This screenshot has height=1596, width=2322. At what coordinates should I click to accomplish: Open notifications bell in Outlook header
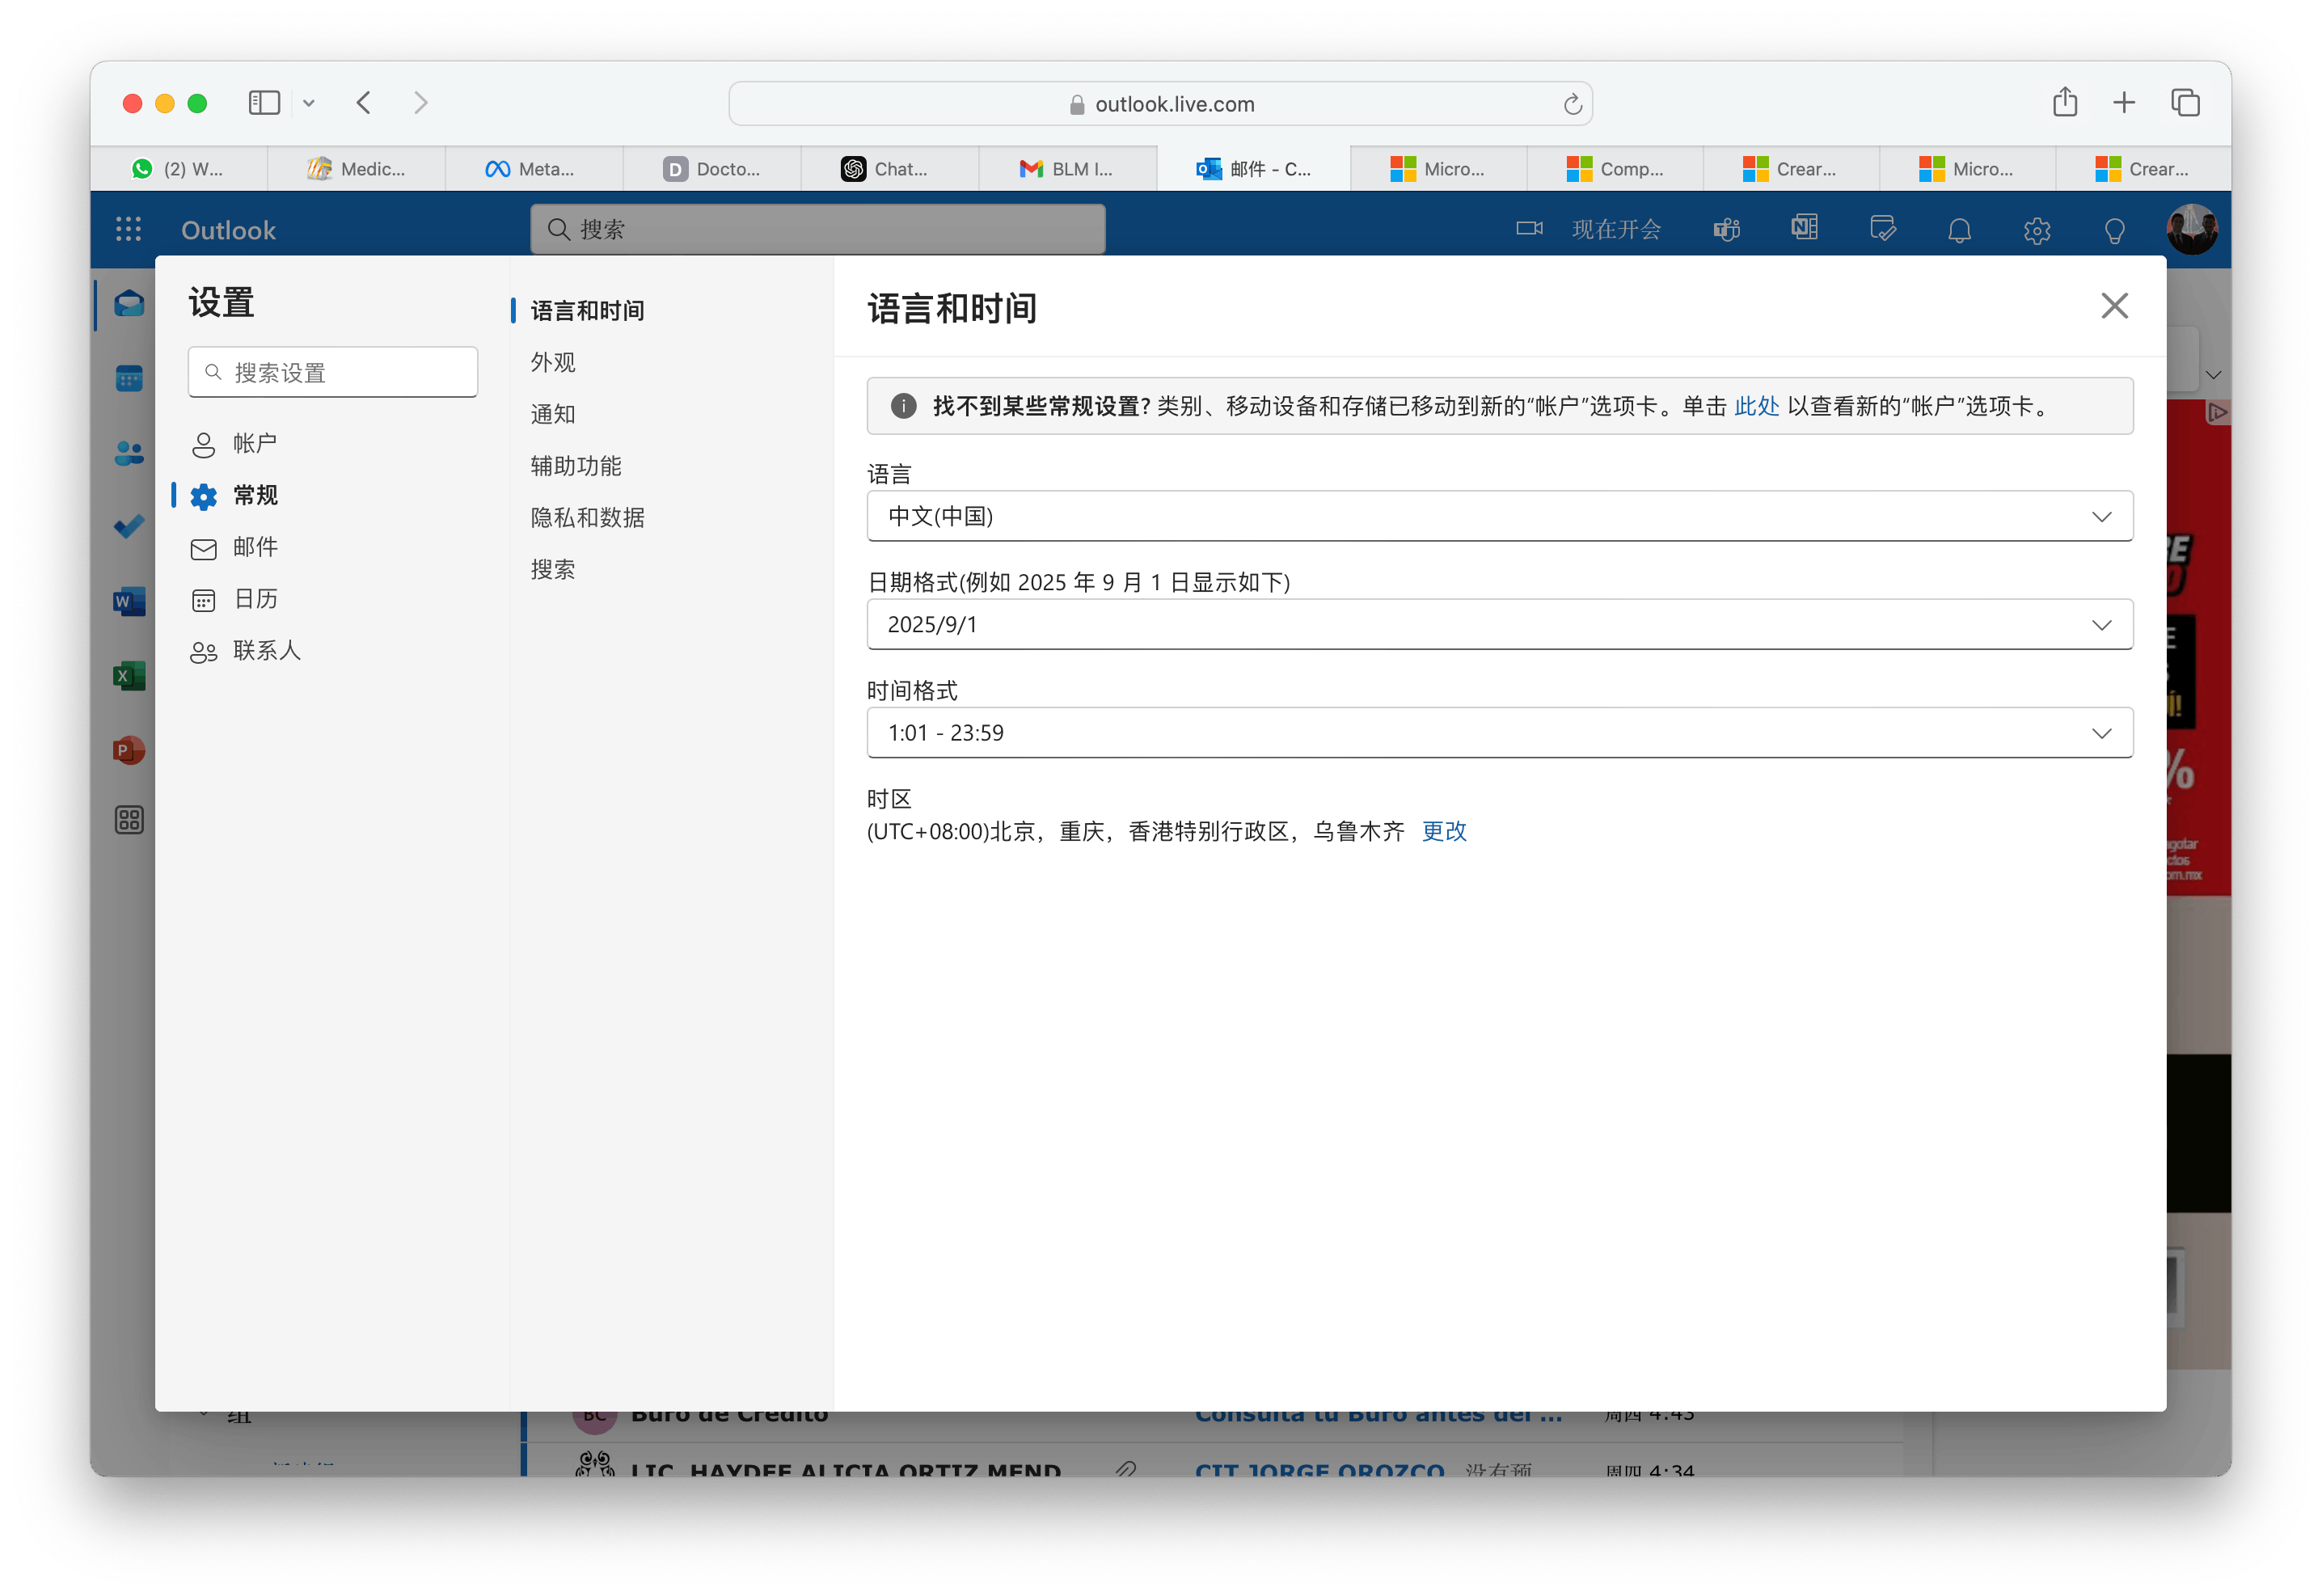pyautogui.click(x=1959, y=230)
